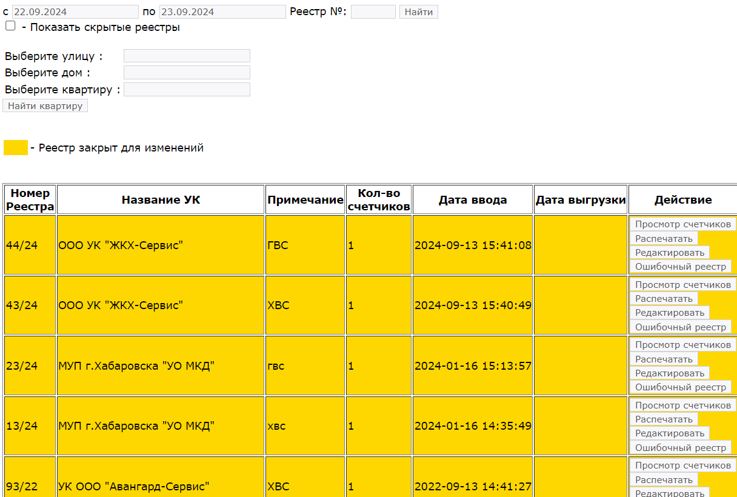Image resolution: width=737 pixels, height=497 pixels.
Task: Edit registry 43/24 via 'Редактировать'
Action: tap(670, 312)
